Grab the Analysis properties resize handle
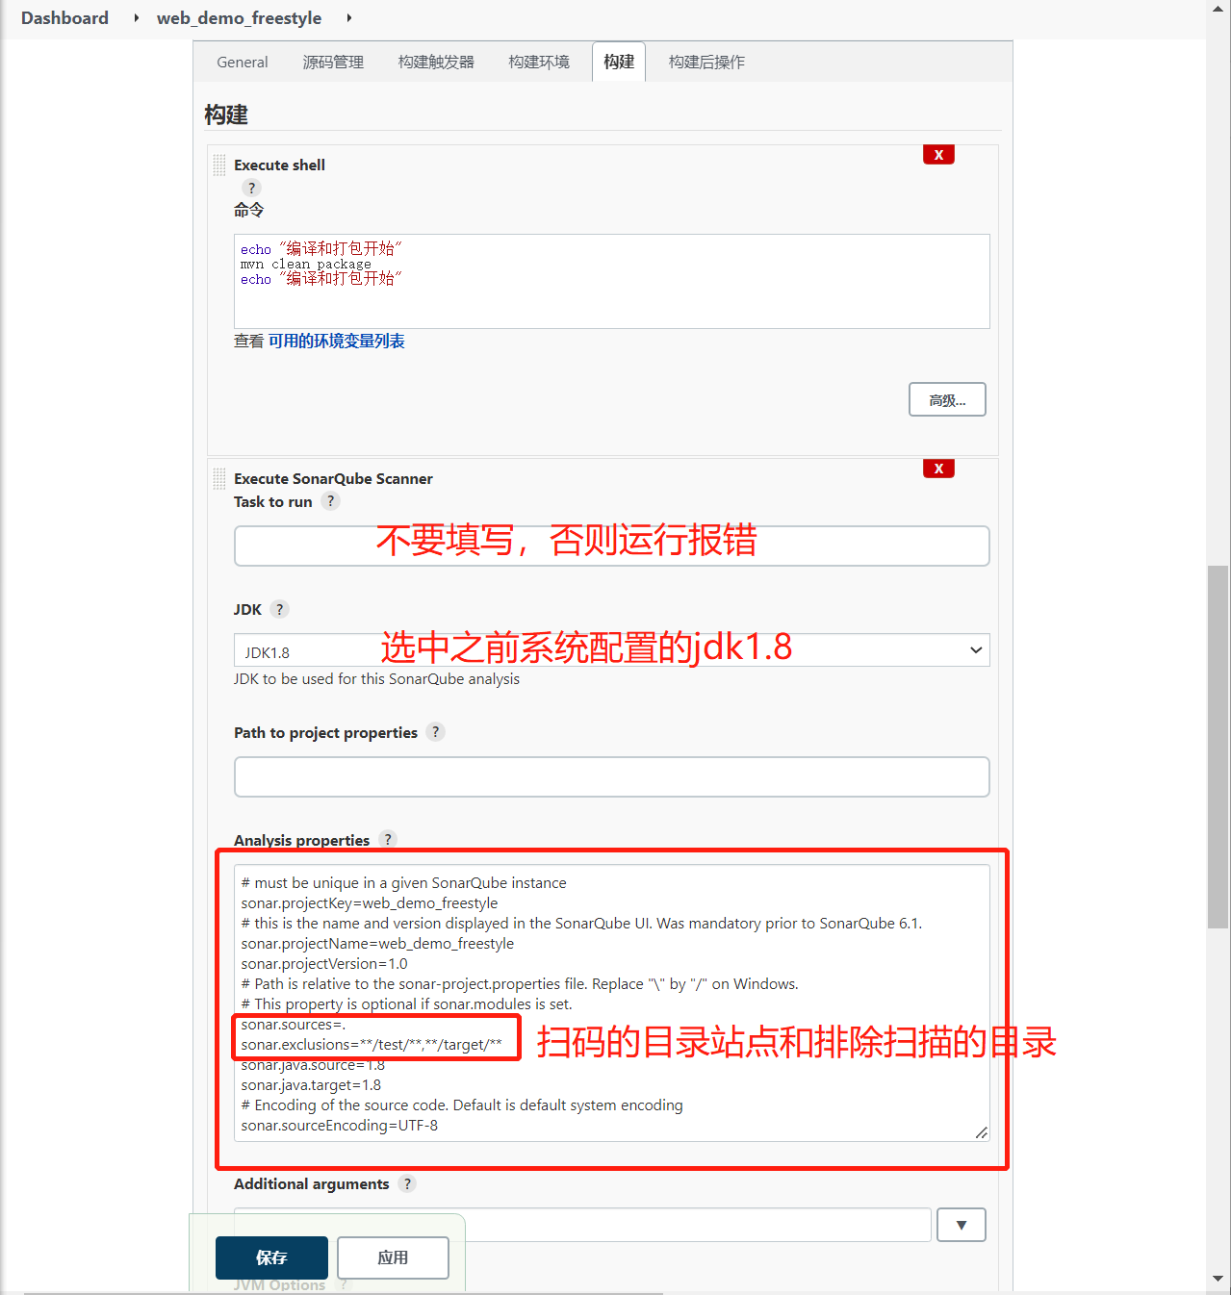The image size is (1231, 1295). pos(981,1132)
